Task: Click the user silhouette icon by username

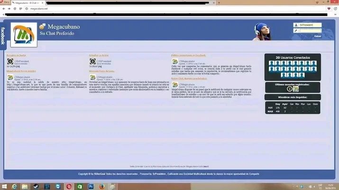Action: pos(296,25)
